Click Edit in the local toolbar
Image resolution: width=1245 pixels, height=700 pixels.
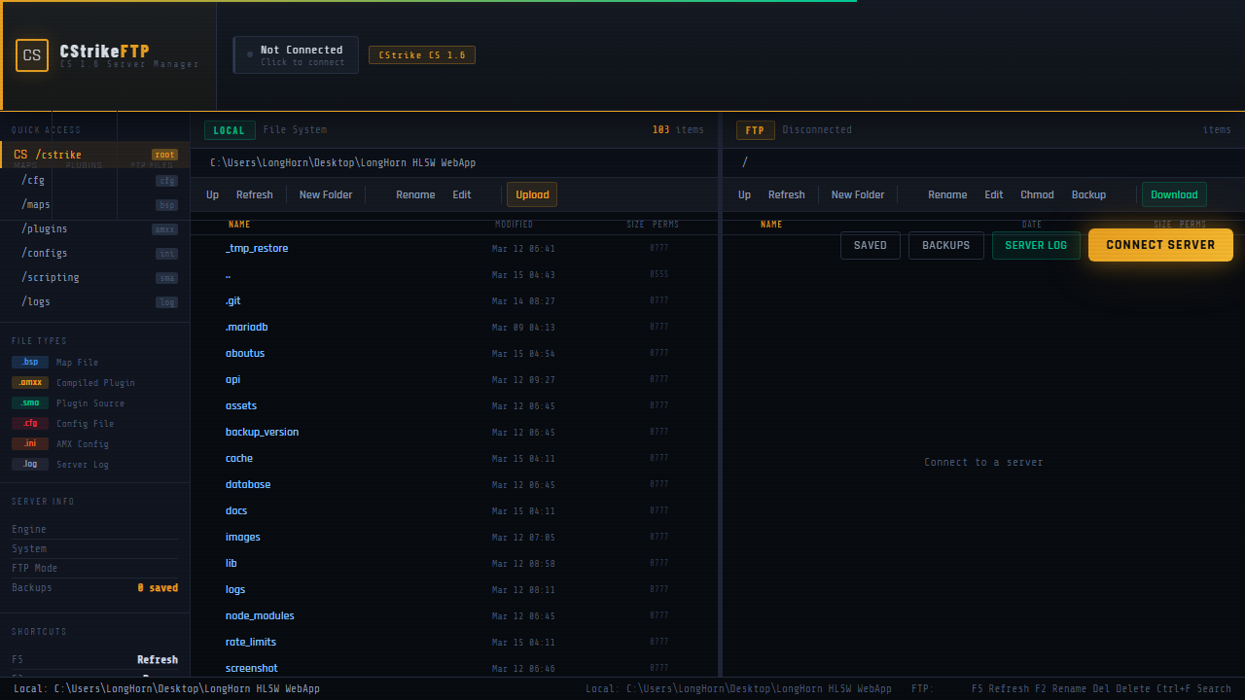tap(462, 194)
